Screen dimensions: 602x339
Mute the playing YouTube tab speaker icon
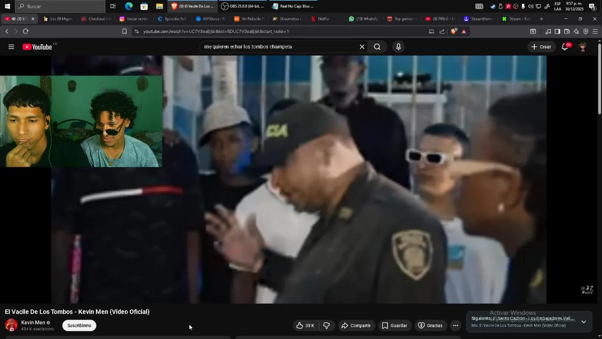click(13, 19)
